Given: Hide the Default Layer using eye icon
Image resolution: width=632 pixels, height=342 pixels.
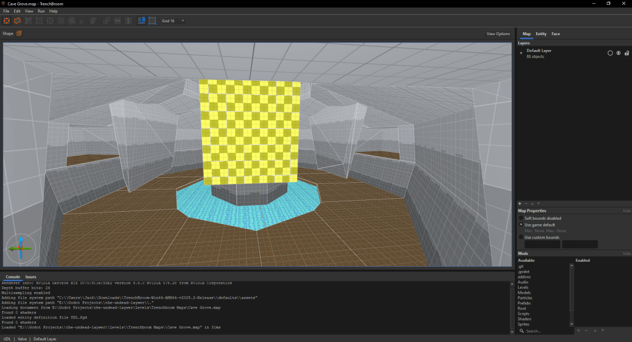Looking at the screenshot, I should 618,53.
